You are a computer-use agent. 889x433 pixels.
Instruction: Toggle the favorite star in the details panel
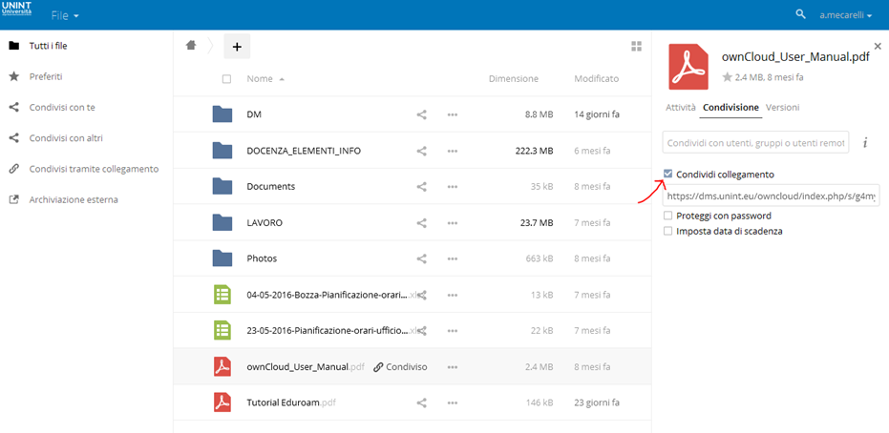coord(728,77)
